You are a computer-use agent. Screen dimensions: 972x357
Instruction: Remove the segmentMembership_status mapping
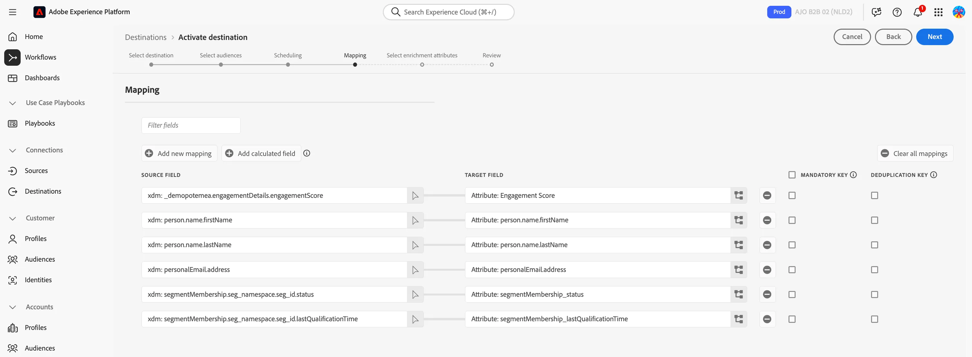pos(767,294)
